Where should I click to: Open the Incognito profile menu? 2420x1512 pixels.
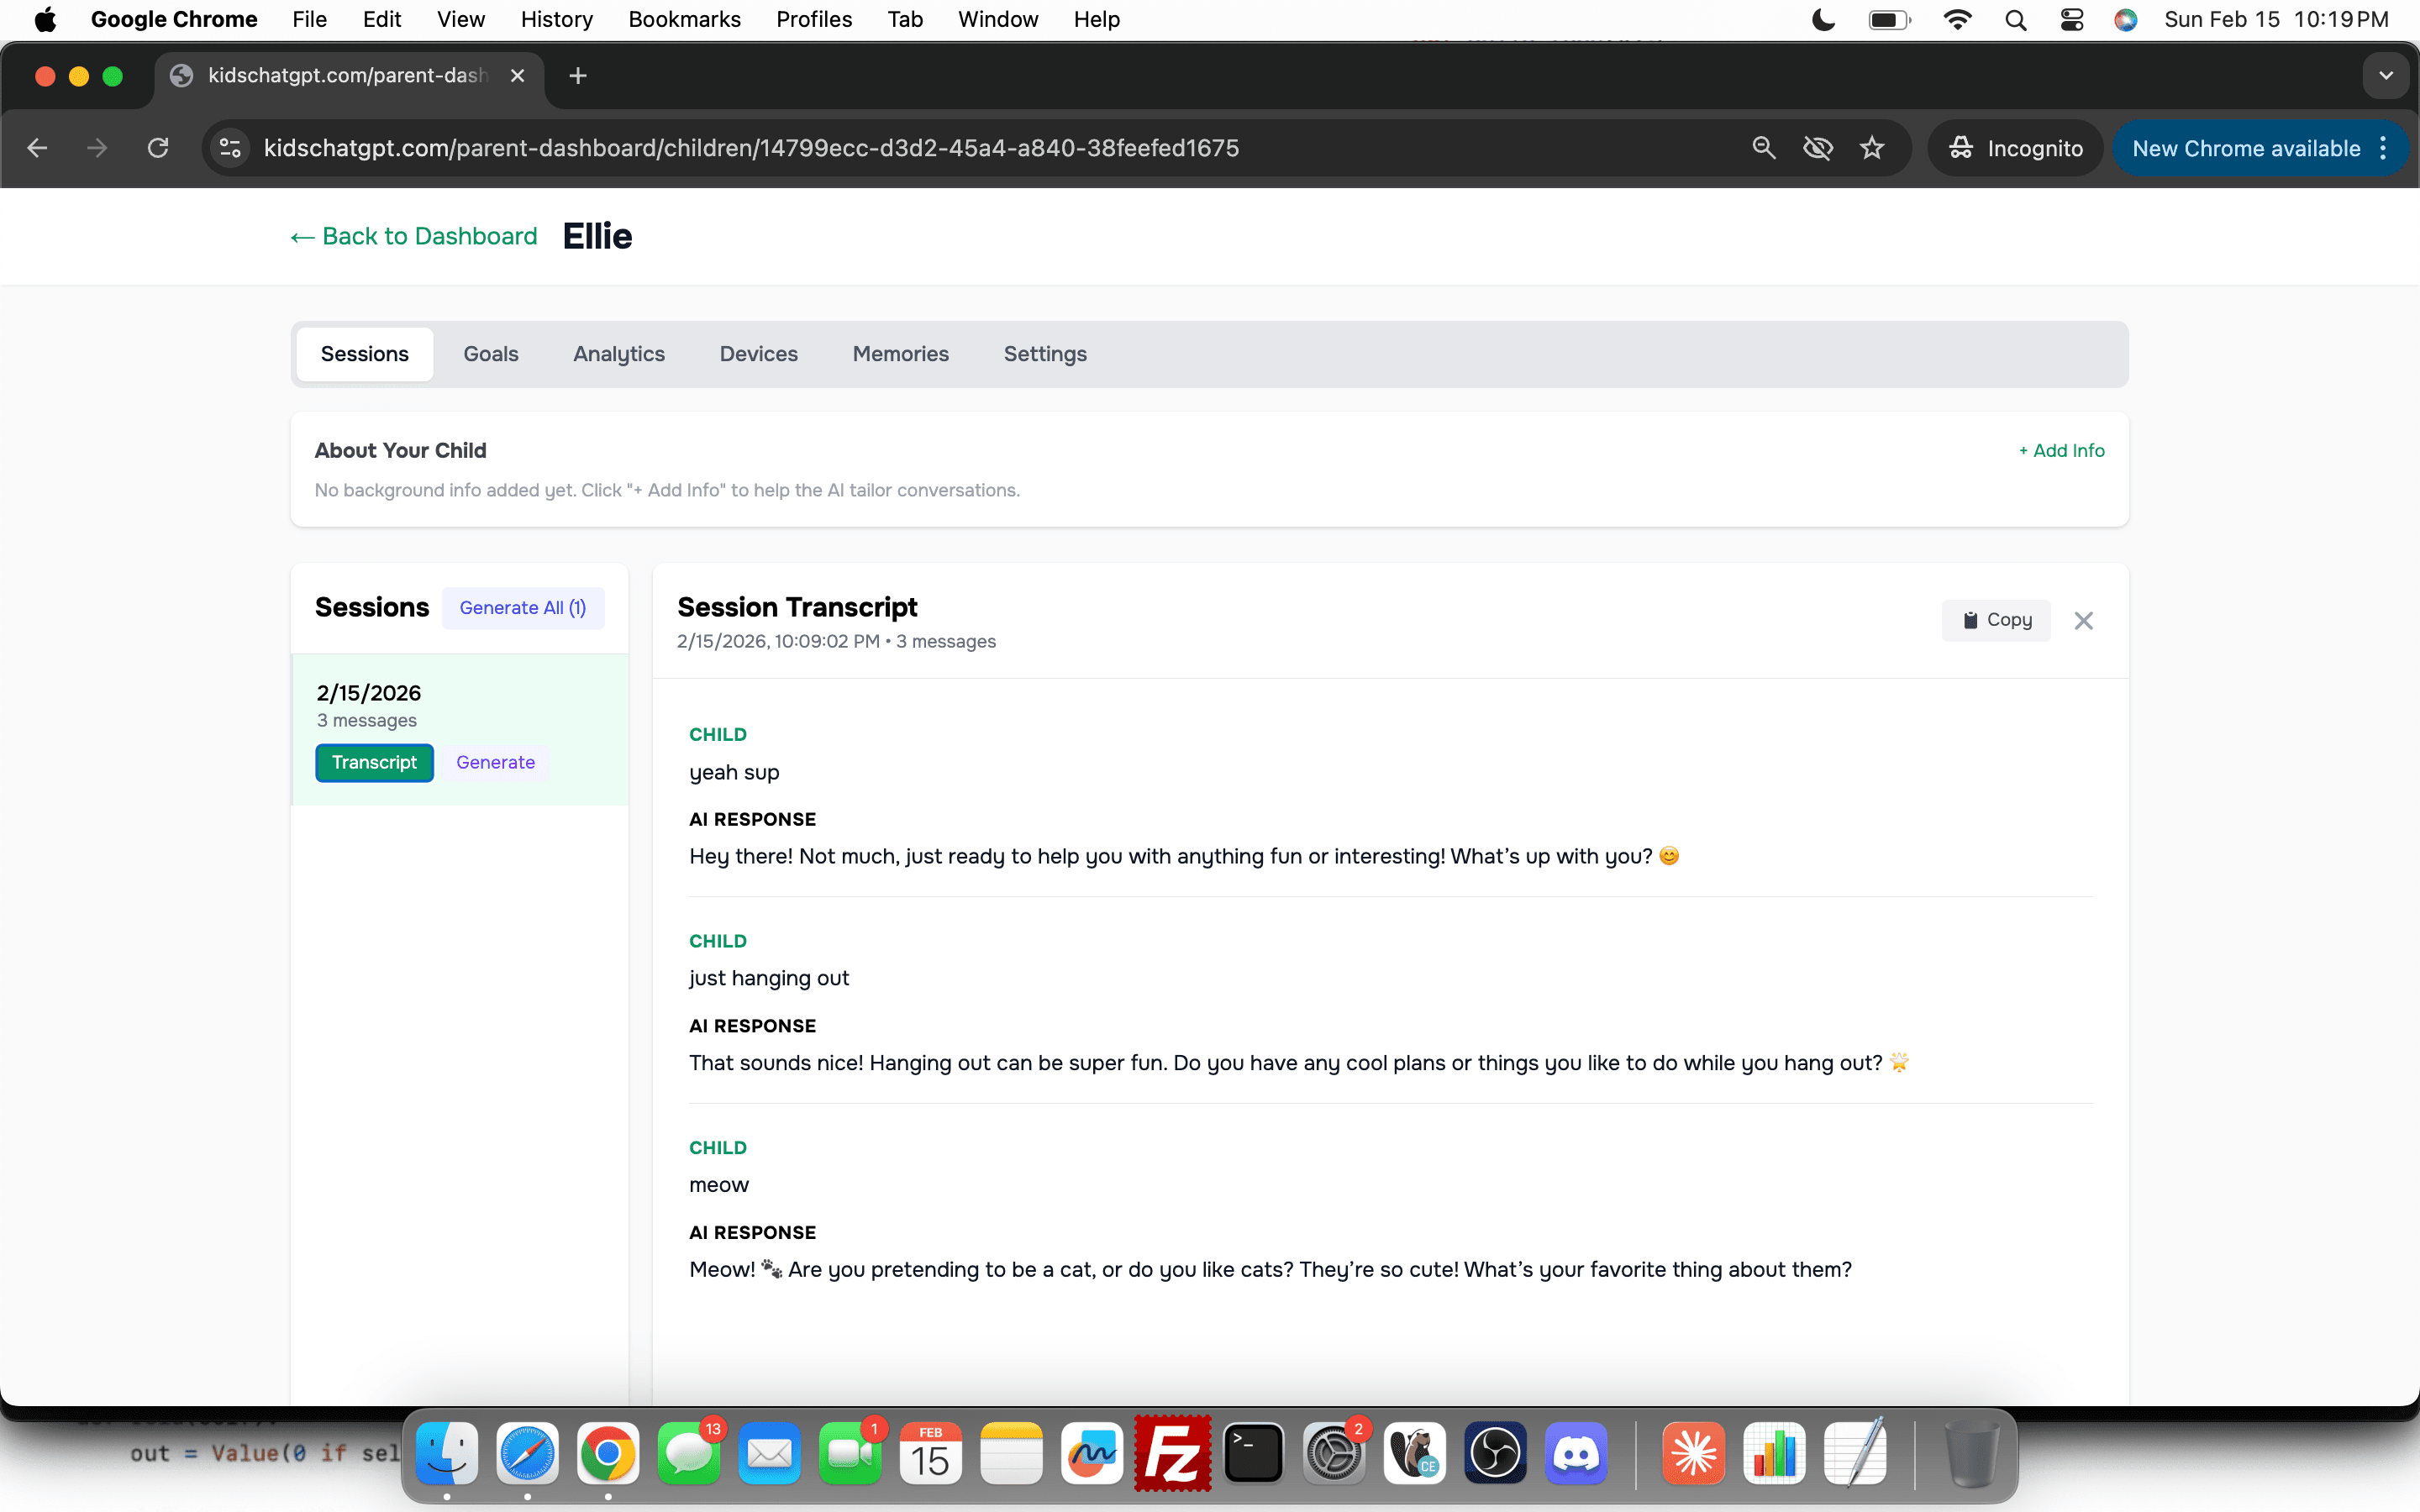pyautogui.click(x=2015, y=148)
